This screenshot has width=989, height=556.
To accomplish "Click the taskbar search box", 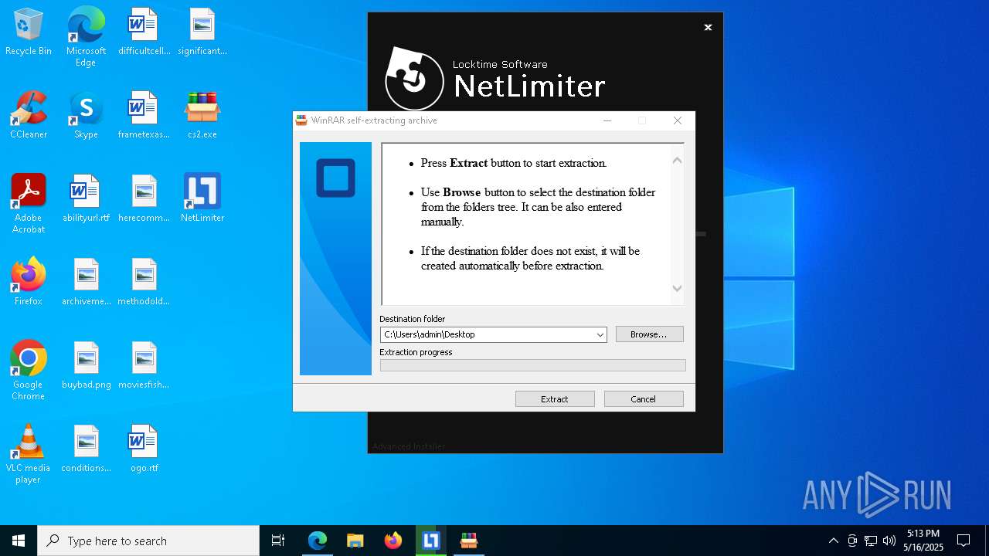I will click(148, 541).
